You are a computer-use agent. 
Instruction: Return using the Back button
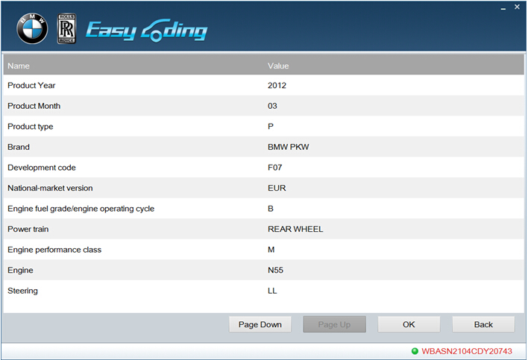(483, 324)
